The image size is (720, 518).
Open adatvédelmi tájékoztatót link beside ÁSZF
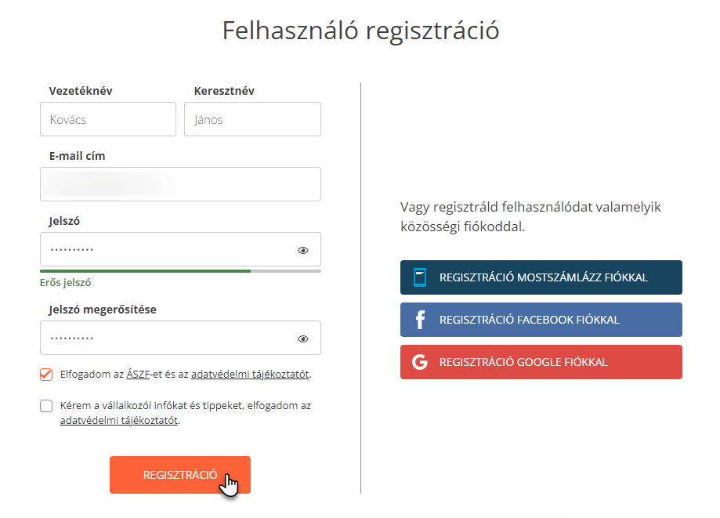(250, 375)
